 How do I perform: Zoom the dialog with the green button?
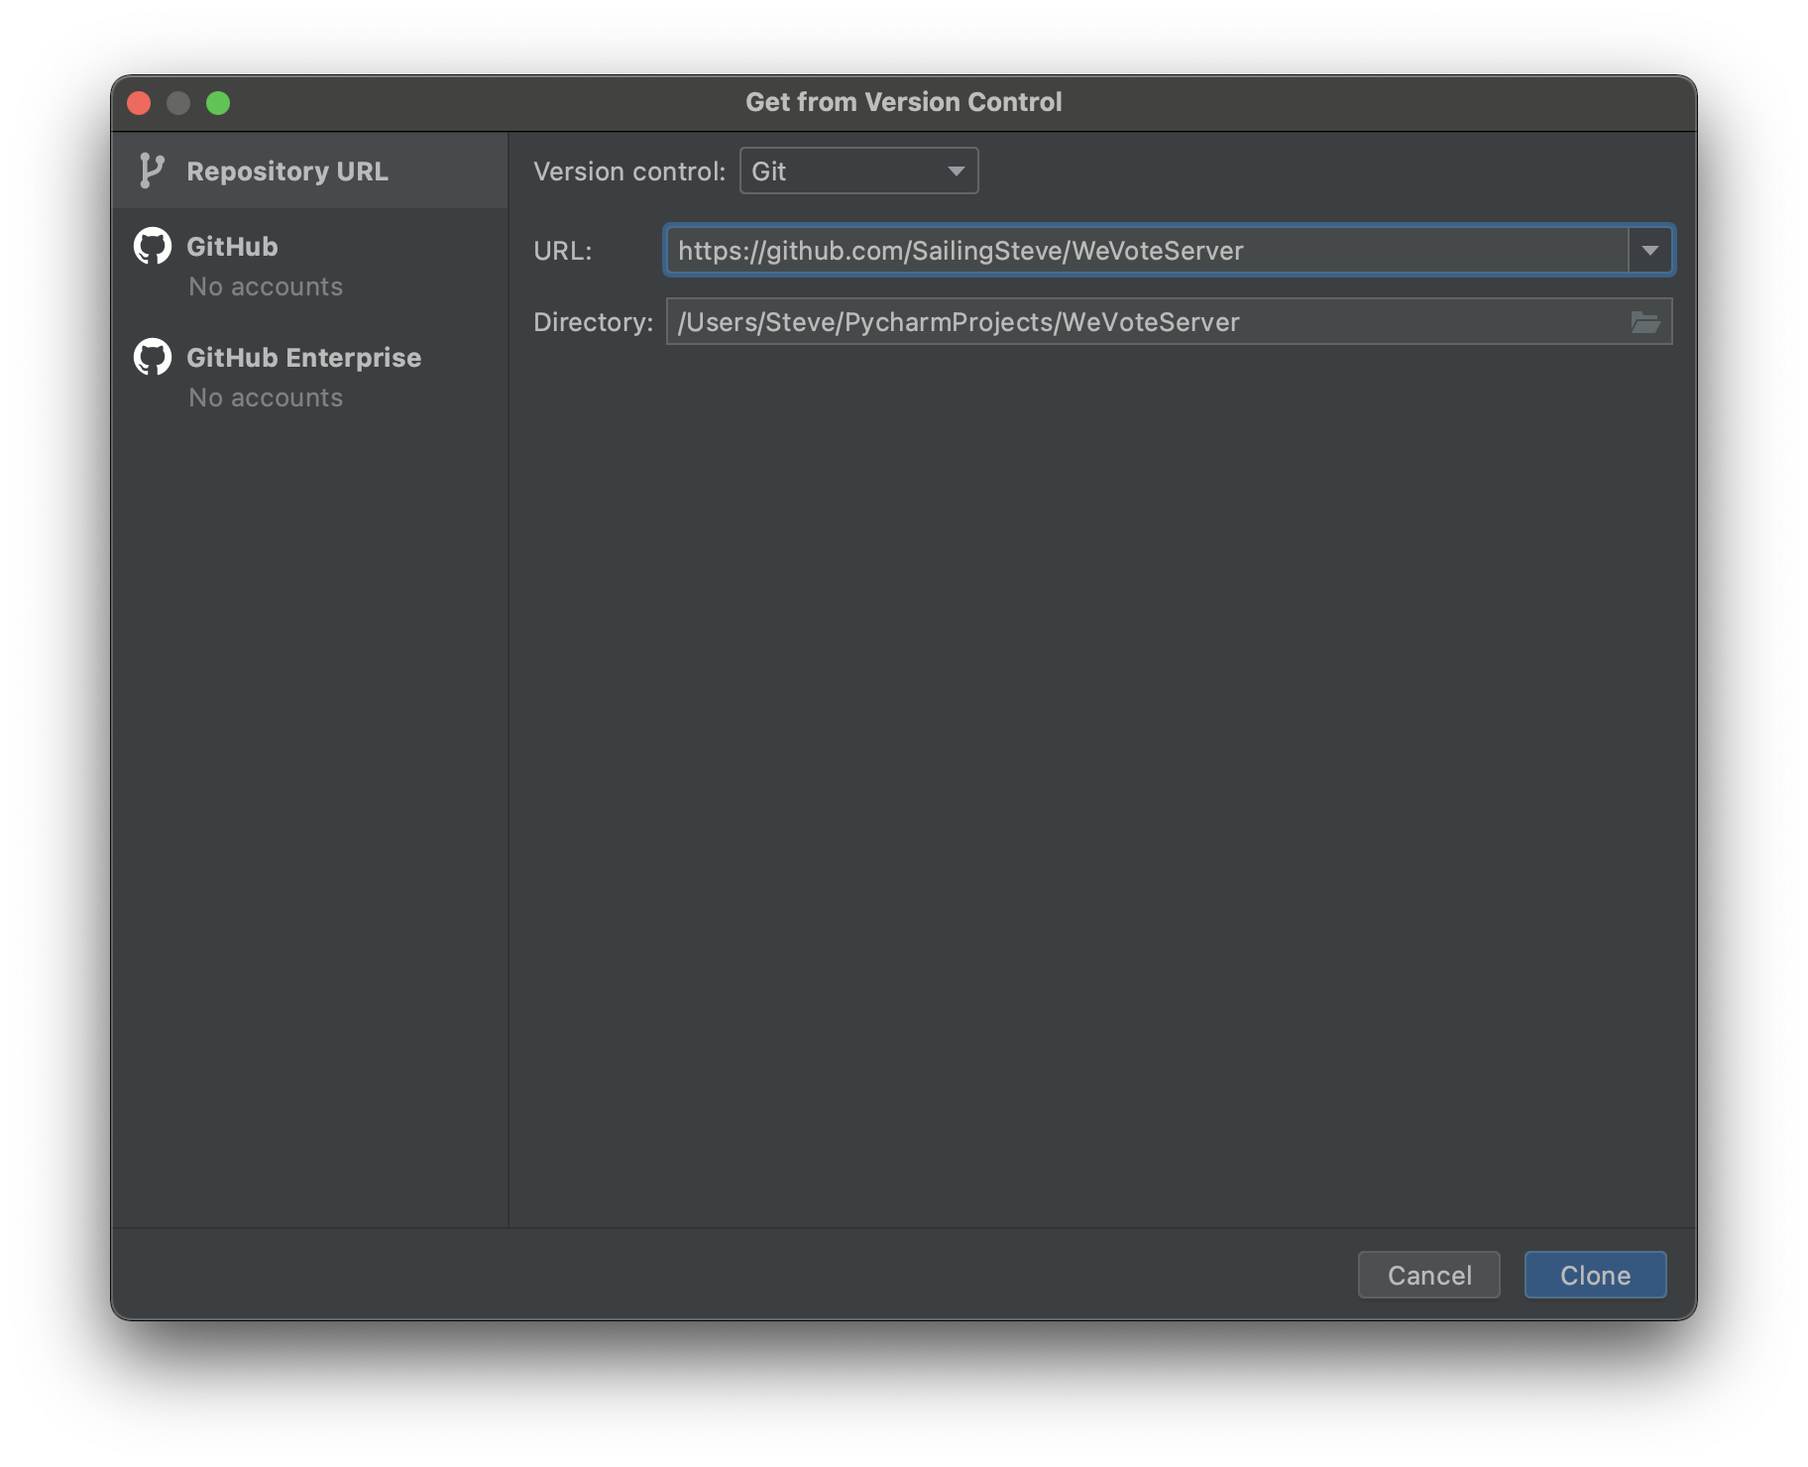(218, 103)
